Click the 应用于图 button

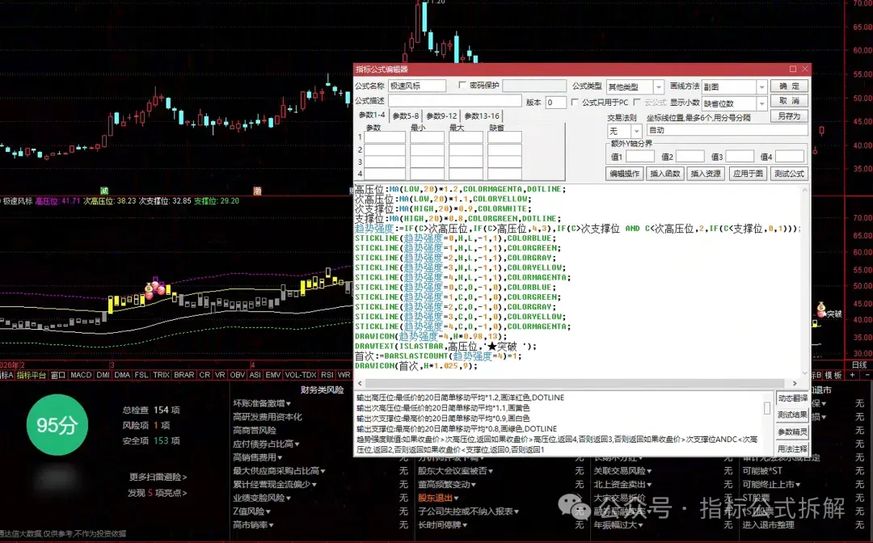(x=747, y=174)
